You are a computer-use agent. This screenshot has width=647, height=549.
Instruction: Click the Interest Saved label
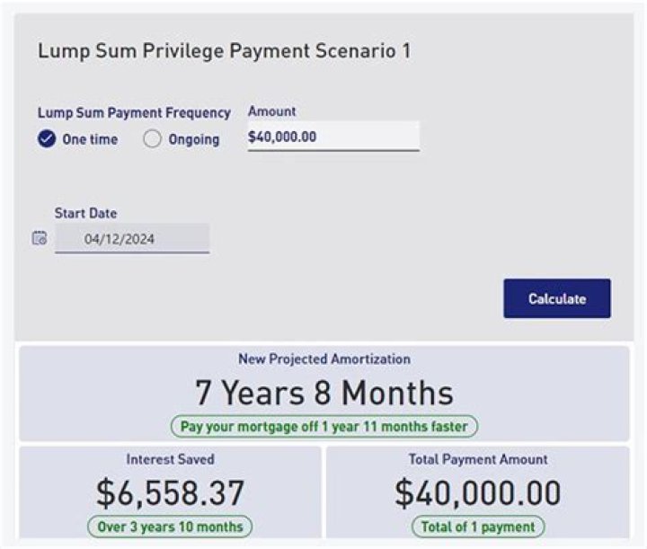(170, 459)
